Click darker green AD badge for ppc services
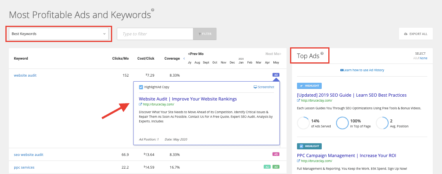 point(276,167)
